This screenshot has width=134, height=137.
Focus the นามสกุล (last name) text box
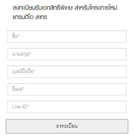[67, 54]
